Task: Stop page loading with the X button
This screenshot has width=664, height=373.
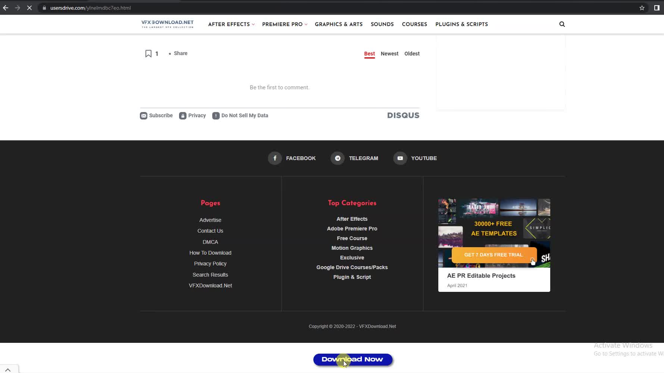Action: tap(29, 8)
